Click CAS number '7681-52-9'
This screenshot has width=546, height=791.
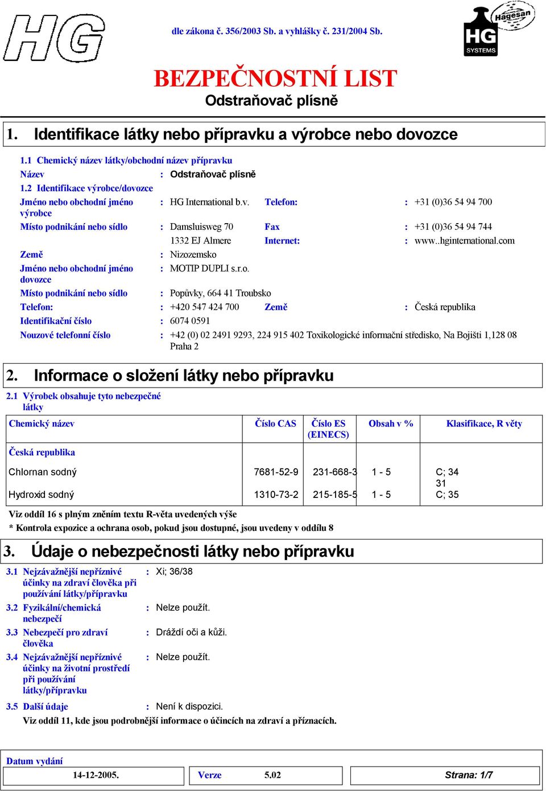click(x=276, y=472)
